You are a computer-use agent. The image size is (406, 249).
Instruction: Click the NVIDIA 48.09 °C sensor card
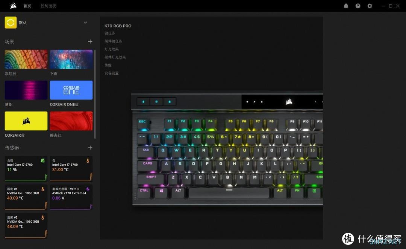[x=26, y=225]
